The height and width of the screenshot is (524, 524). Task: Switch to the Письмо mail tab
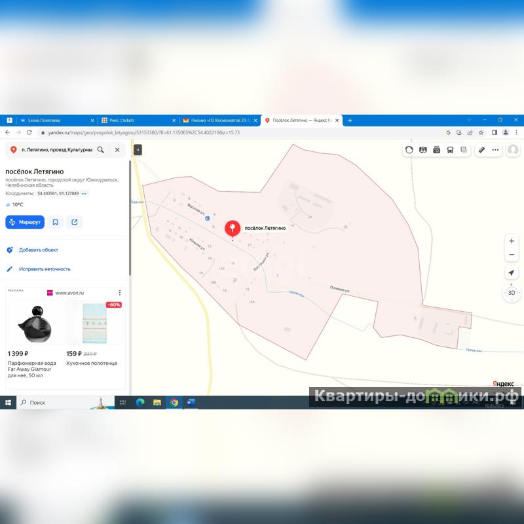click(x=219, y=121)
